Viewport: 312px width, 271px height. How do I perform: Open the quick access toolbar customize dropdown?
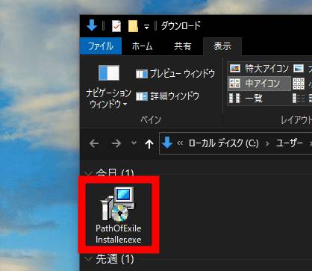tap(147, 27)
